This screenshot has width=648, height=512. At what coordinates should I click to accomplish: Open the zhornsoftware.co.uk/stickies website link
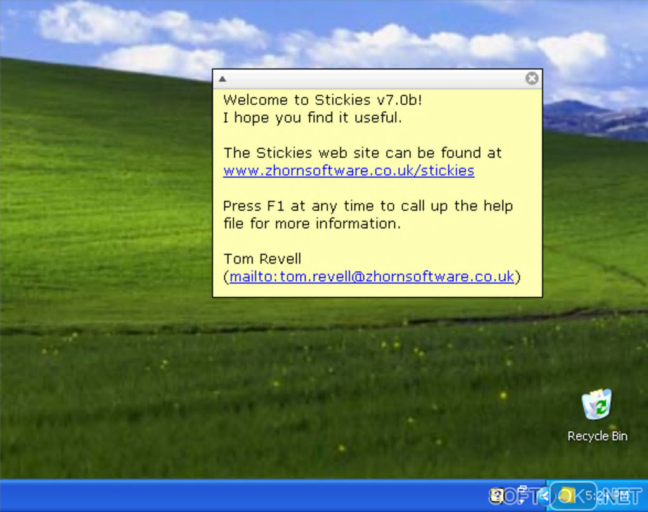[x=348, y=171]
